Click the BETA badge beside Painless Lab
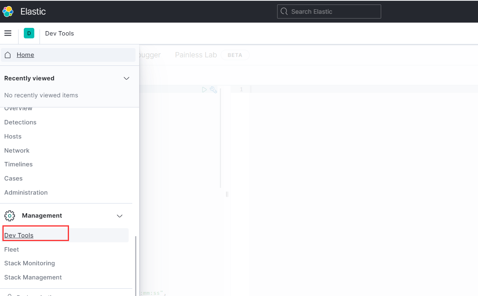 pyautogui.click(x=235, y=55)
